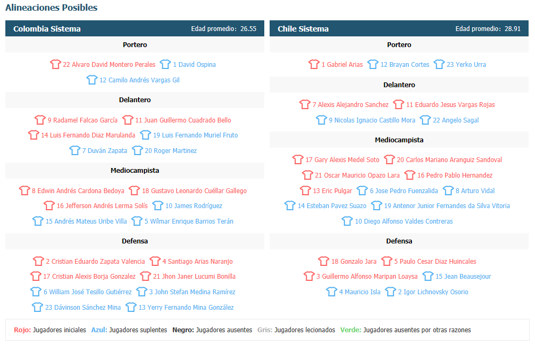
Task: Click blue jersey icon next to Dávinson Sánchez Mina
Action: pos(37,307)
